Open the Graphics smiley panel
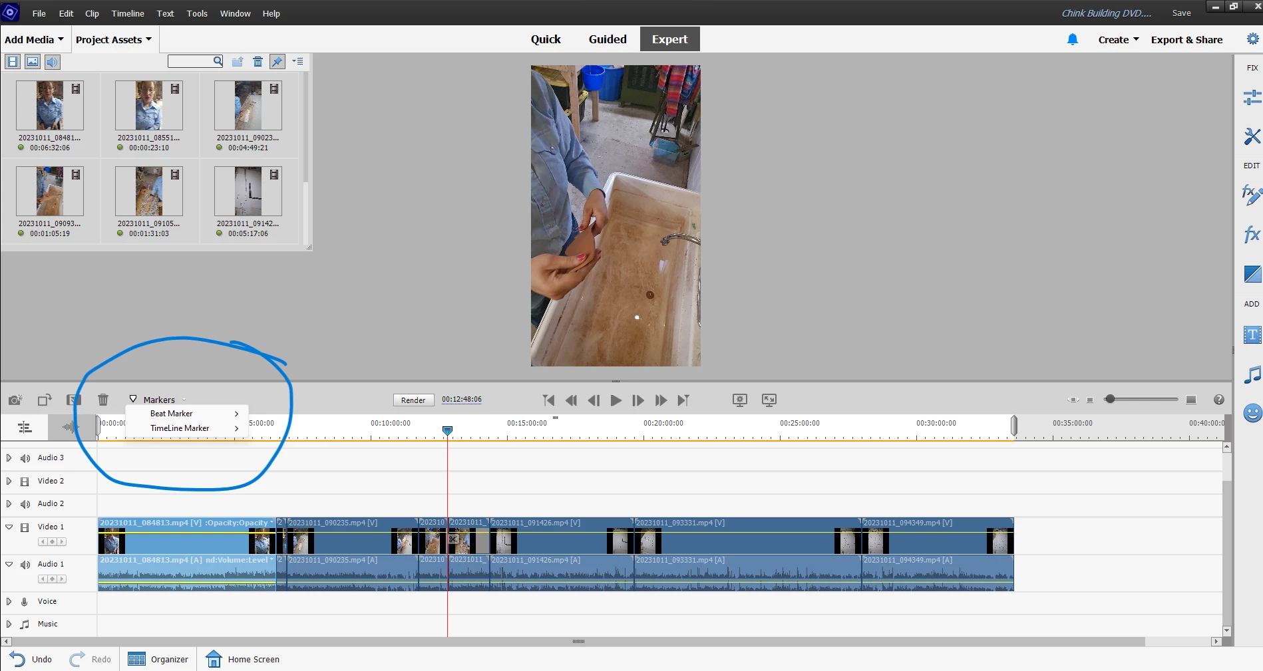This screenshot has width=1263, height=671. pos(1252,413)
